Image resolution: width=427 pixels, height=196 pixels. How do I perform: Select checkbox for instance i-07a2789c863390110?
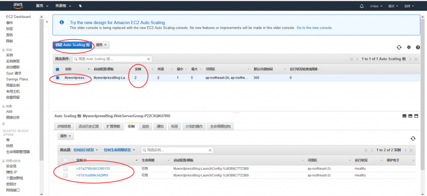pyautogui.click(x=65, y=169)
